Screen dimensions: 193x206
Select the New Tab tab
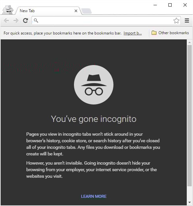tap(48, 11)
